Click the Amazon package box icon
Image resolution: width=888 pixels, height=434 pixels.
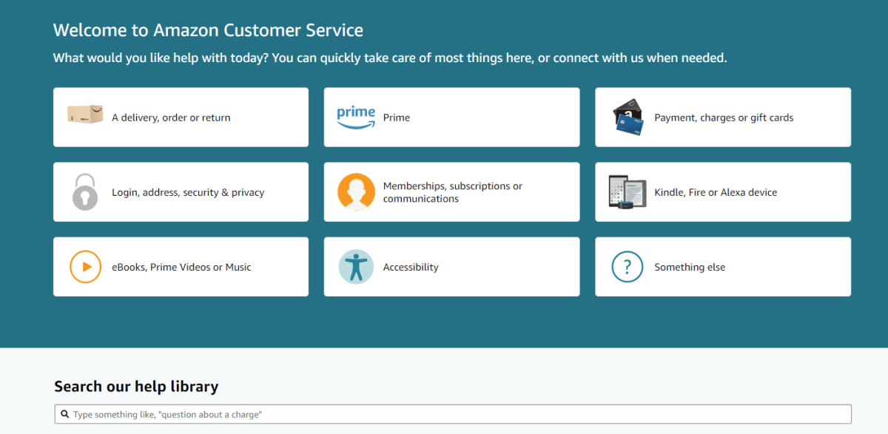pyautogui.click(x=85, y=114)
